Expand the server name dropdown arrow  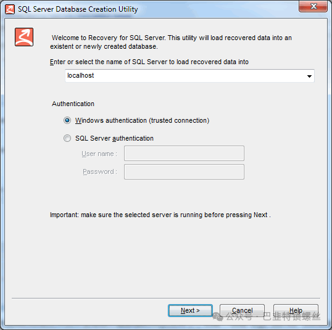309,76
